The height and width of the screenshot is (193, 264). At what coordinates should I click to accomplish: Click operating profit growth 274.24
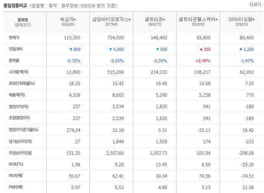coord(73,130)
